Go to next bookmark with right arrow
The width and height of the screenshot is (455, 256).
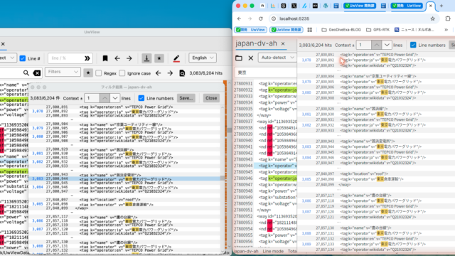click(129, 58)
